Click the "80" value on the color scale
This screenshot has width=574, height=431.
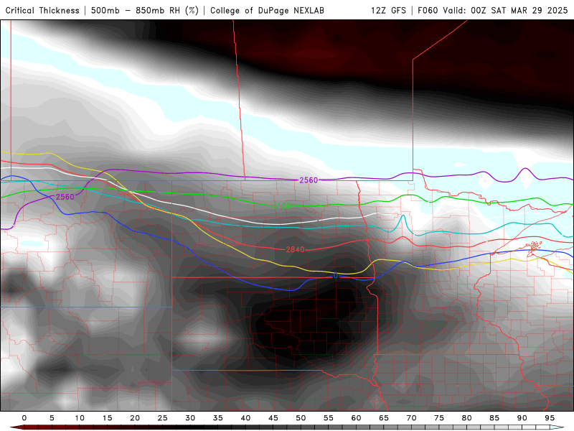467,418
